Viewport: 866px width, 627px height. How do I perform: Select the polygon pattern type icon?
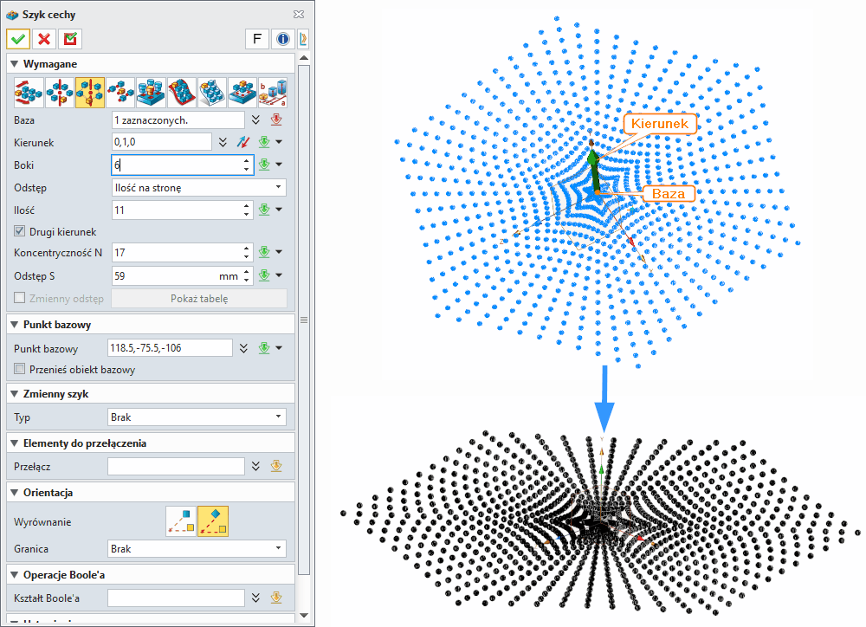[89, 92]
